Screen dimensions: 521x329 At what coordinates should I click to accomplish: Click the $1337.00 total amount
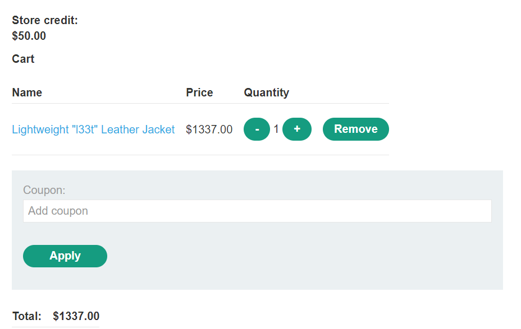(76, 316)
